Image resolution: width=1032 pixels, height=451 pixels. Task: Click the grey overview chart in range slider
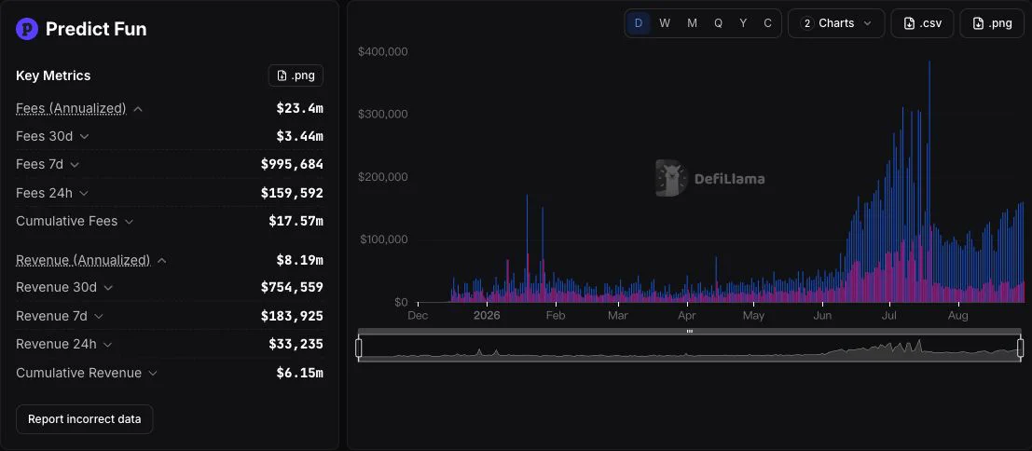690,348
